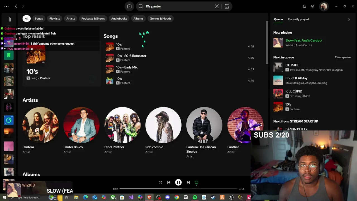Open the Windows Start menu
Image resolution: width=357 pixels, height=201 pixels.
tap(4, 197)
